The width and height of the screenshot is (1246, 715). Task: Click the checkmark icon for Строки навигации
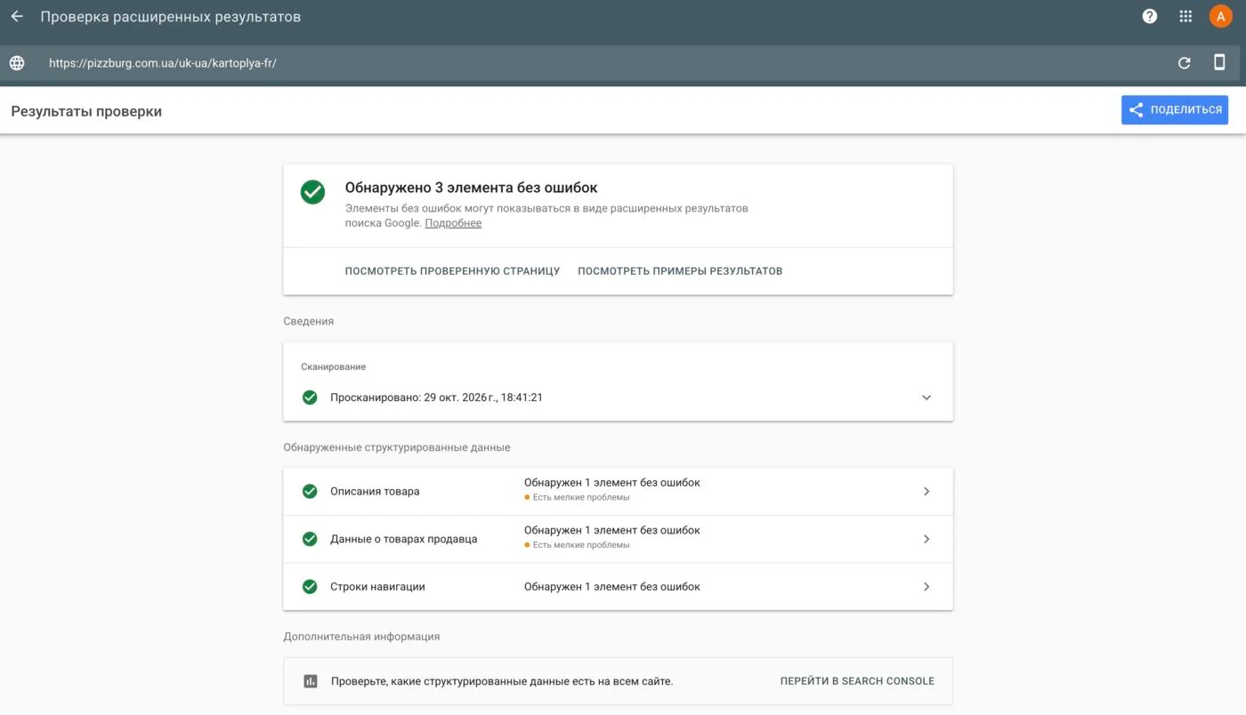[310, 587]
